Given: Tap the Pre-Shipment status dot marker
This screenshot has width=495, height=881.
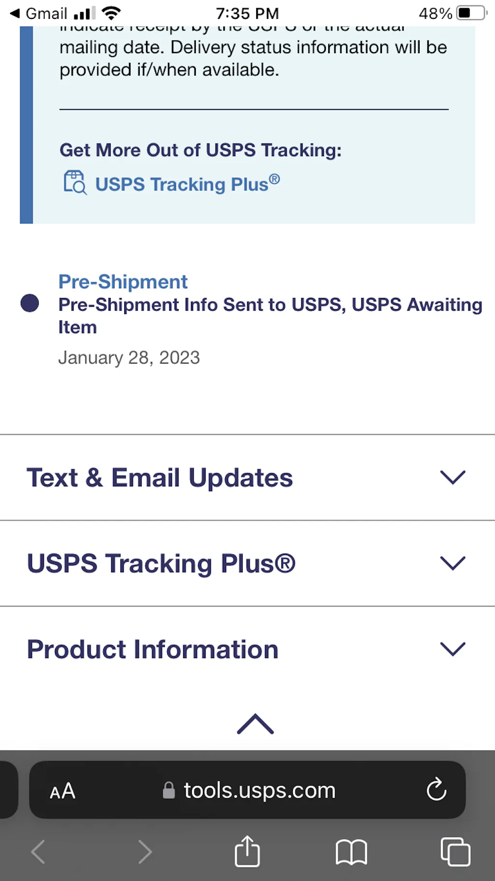Looking at the screenshot, I should [30, 303].
